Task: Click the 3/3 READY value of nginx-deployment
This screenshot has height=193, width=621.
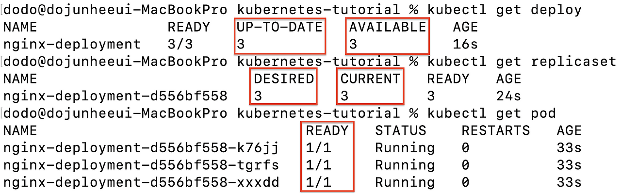Action: point(180,44)
